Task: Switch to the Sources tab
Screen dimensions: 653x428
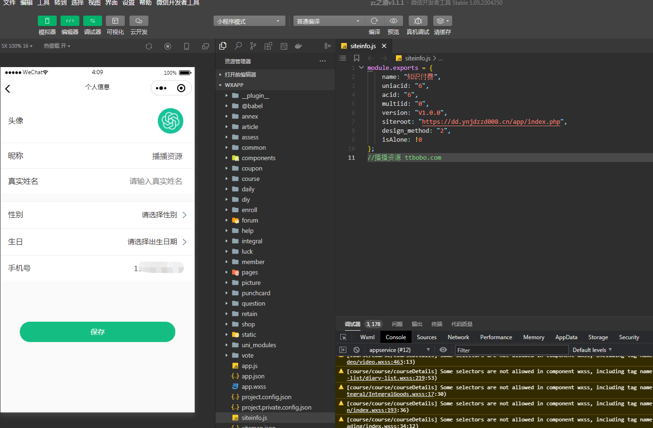Action: pos(427,337)
